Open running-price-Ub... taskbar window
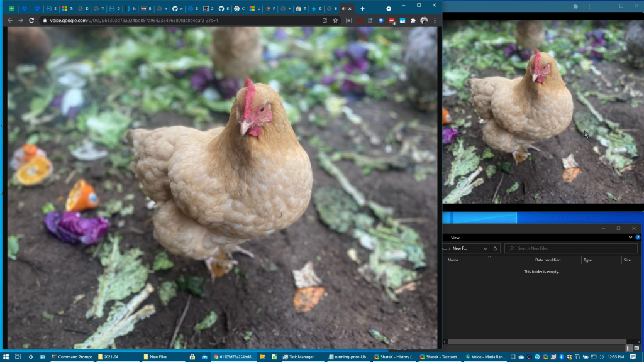Viewport: 644px width, 362px height. point(349,357)
